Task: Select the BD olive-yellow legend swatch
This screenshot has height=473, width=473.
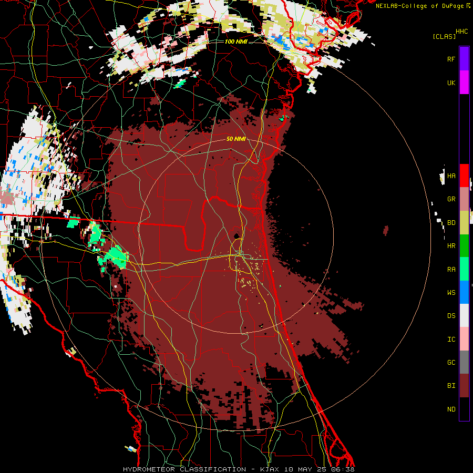Action: [x=464, y=223]
